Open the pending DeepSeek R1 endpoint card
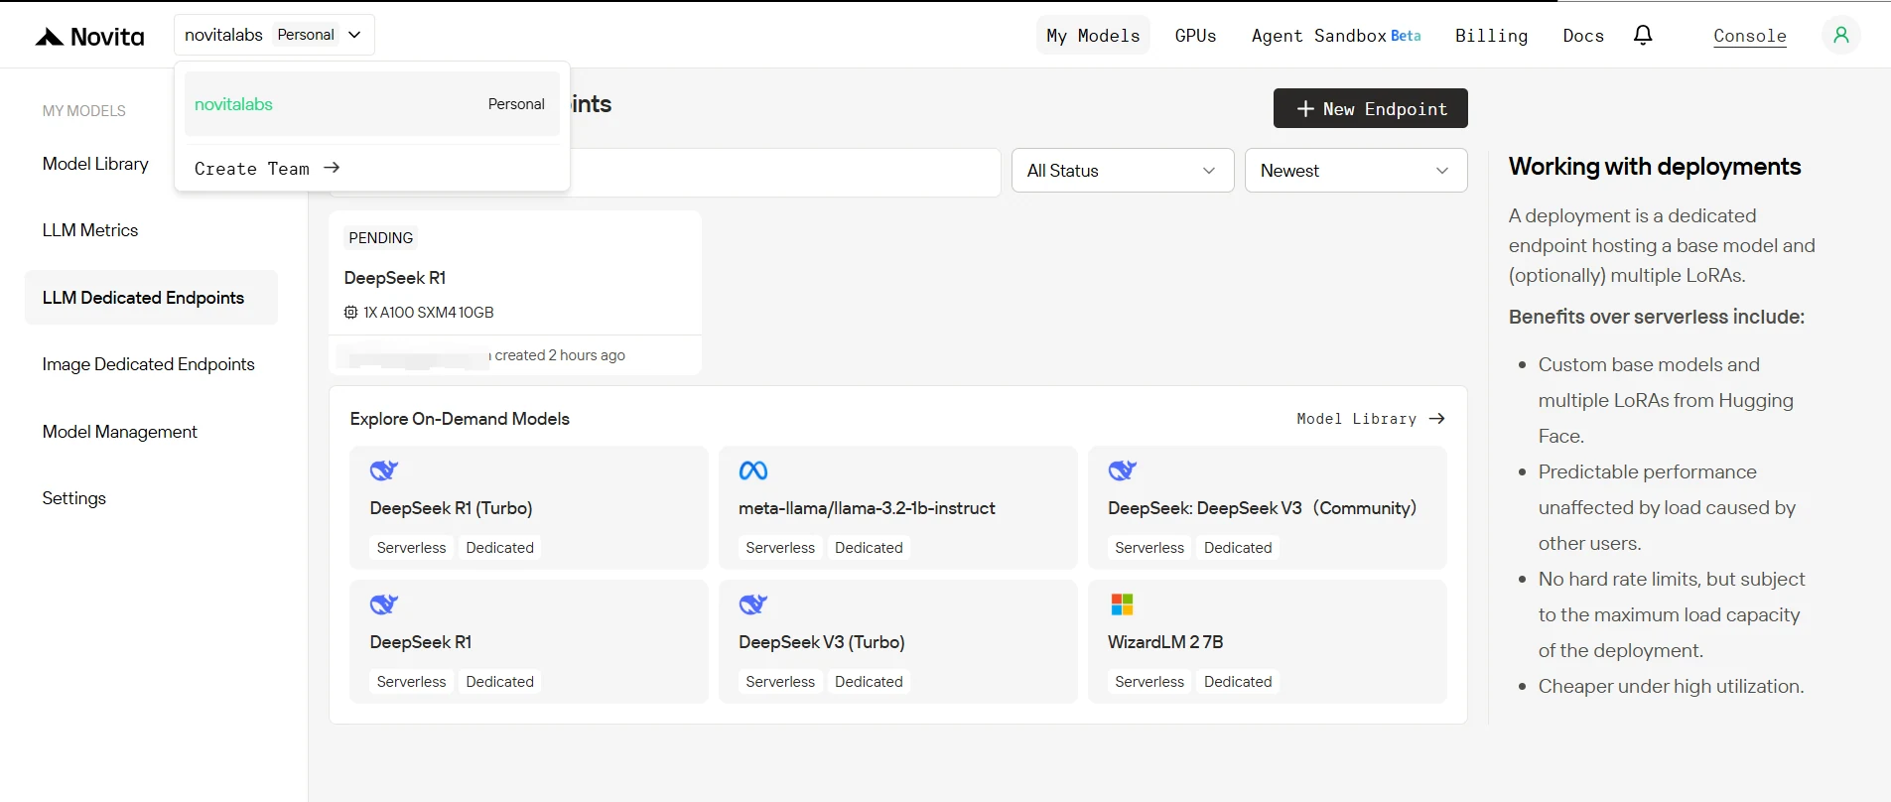This screenshot has height=802, width=1891. pos(515,293)
